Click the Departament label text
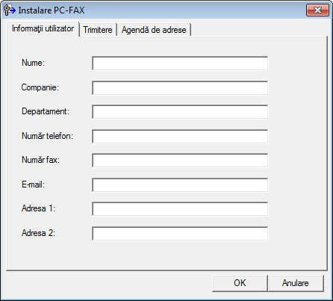 click(46, 111)
